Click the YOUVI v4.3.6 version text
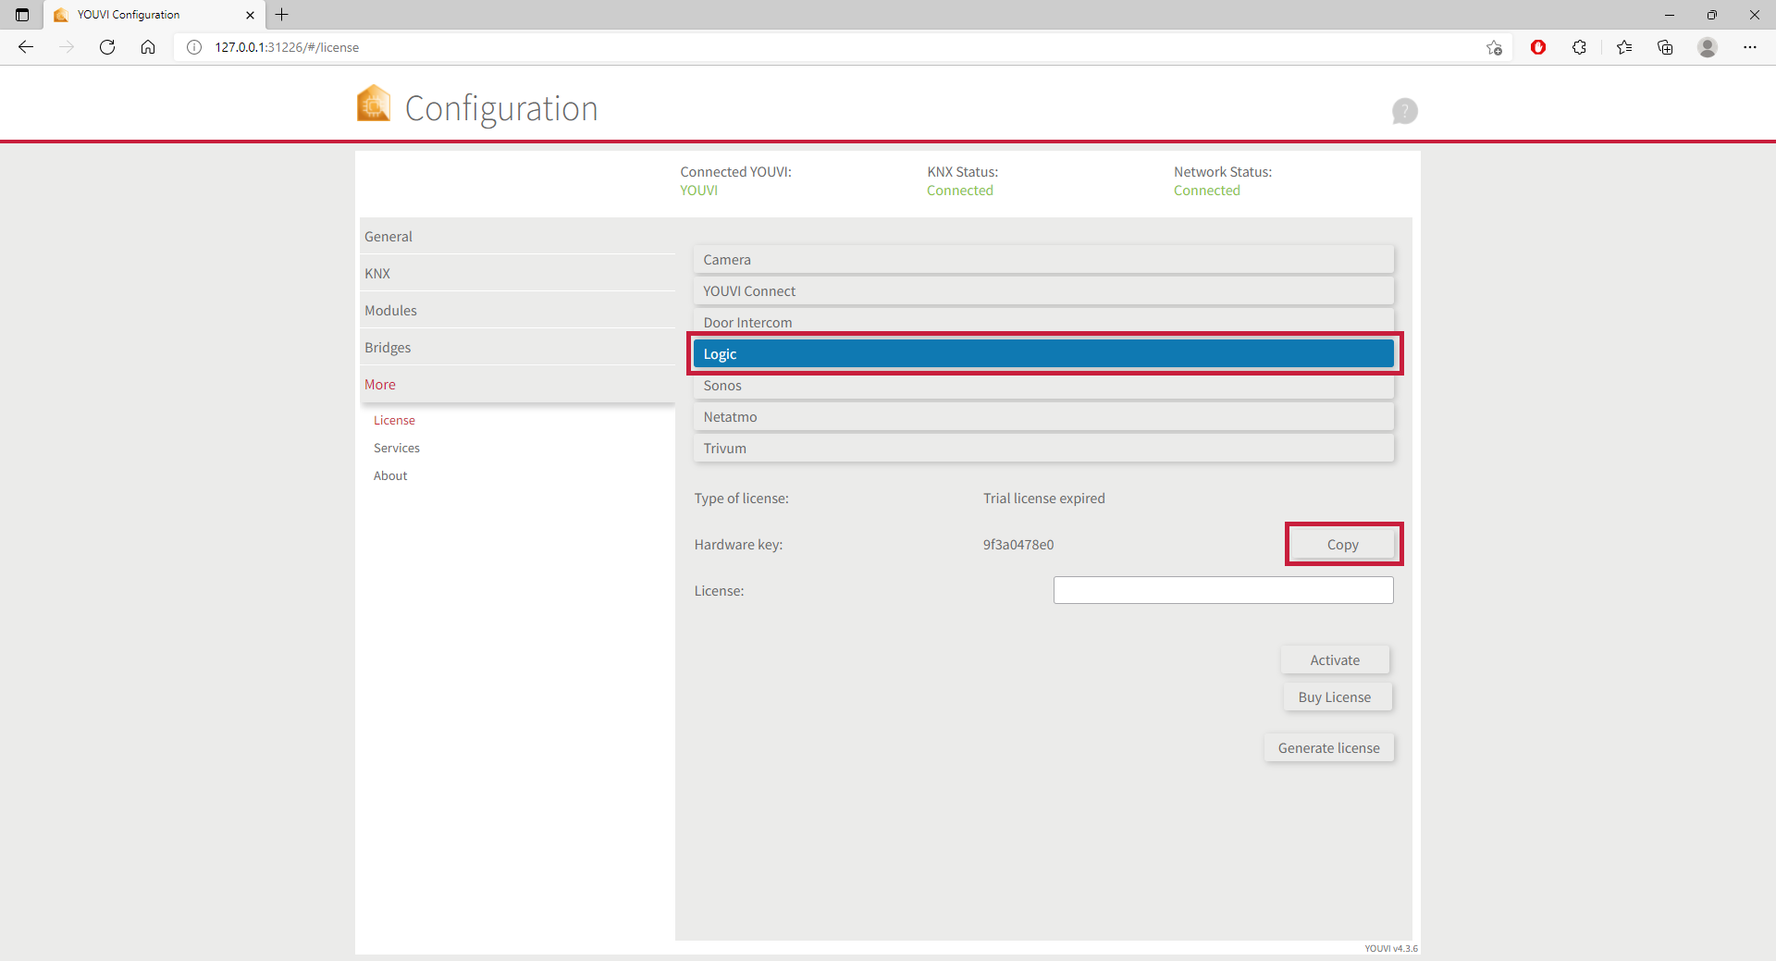The image size is (1776, 961). pyautogui.click(x=1391, y=948)
